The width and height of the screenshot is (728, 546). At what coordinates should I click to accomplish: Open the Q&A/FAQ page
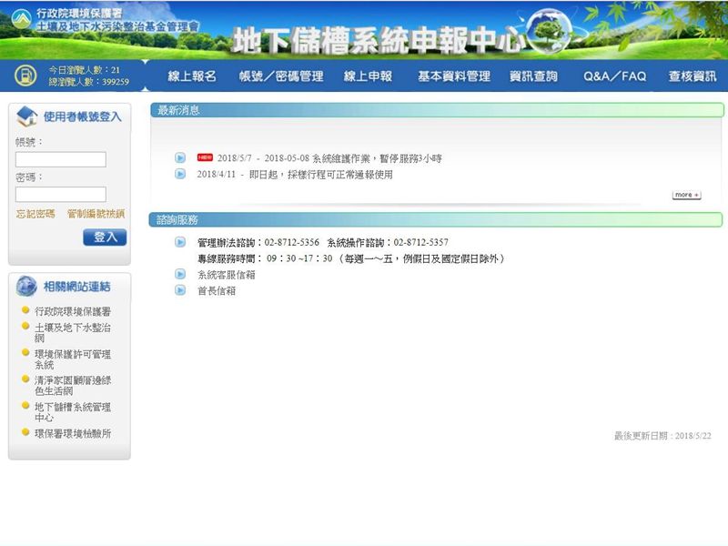click(614, 76)
